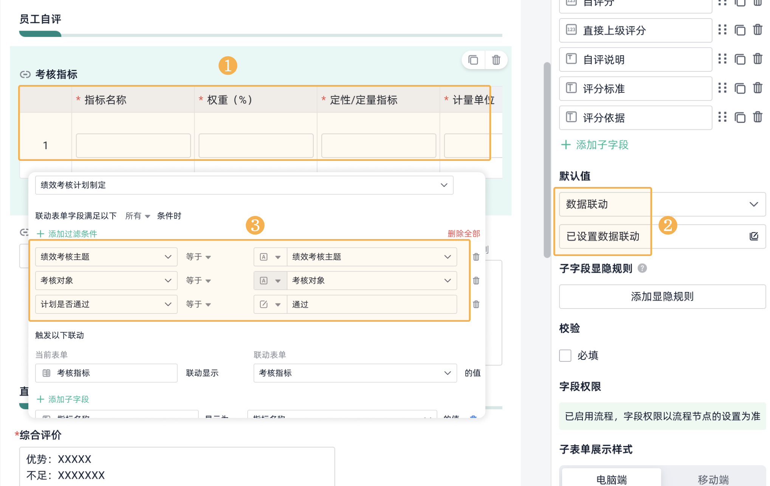Delete the 直接上级评分 sub-field
Screen dimensions: 770x486
click(757, 30)
